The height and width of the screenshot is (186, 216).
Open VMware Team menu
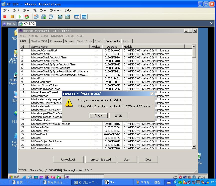[43, 10]
